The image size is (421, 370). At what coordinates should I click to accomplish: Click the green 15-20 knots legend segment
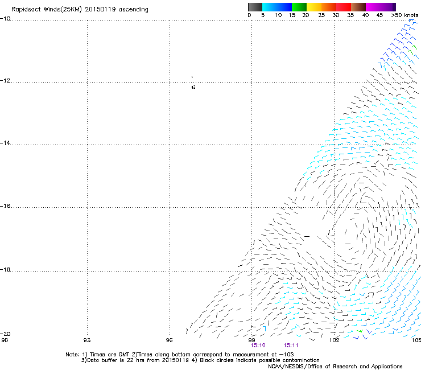(299, 7)
